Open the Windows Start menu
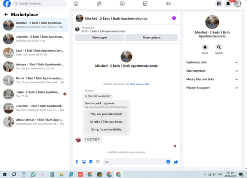Viewport: 247px width, 178px height. tap(4, 175)
